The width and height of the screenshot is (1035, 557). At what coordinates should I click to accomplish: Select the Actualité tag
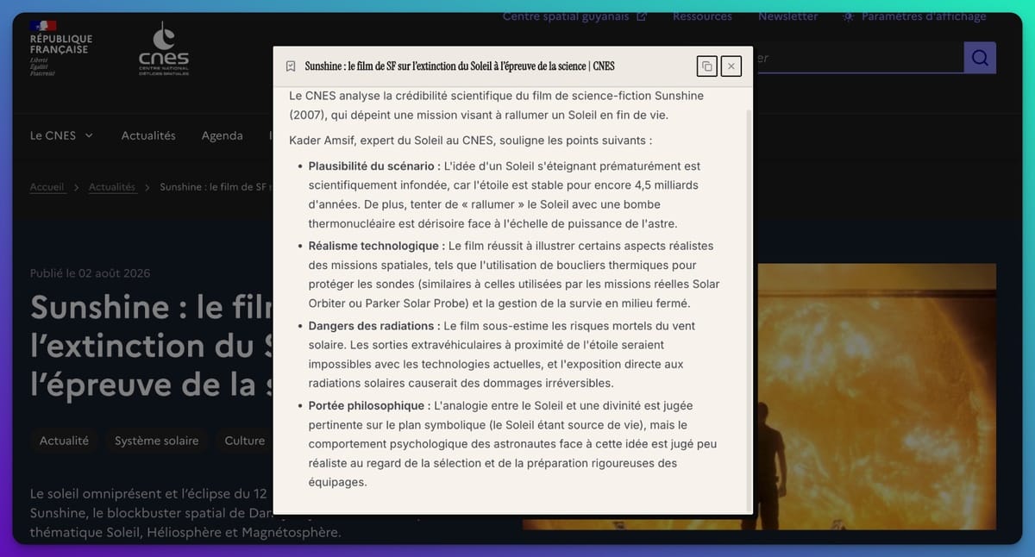pos(64,441)
